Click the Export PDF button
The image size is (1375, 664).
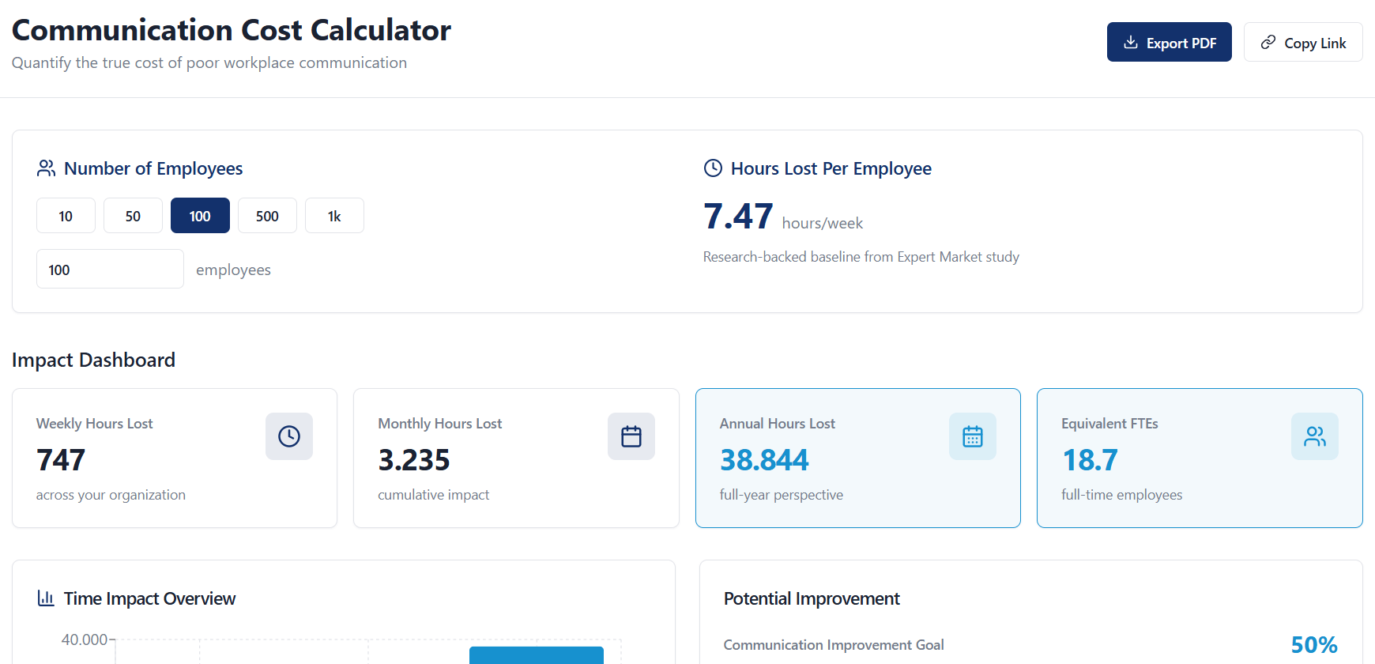click(x=1169, y=42)
